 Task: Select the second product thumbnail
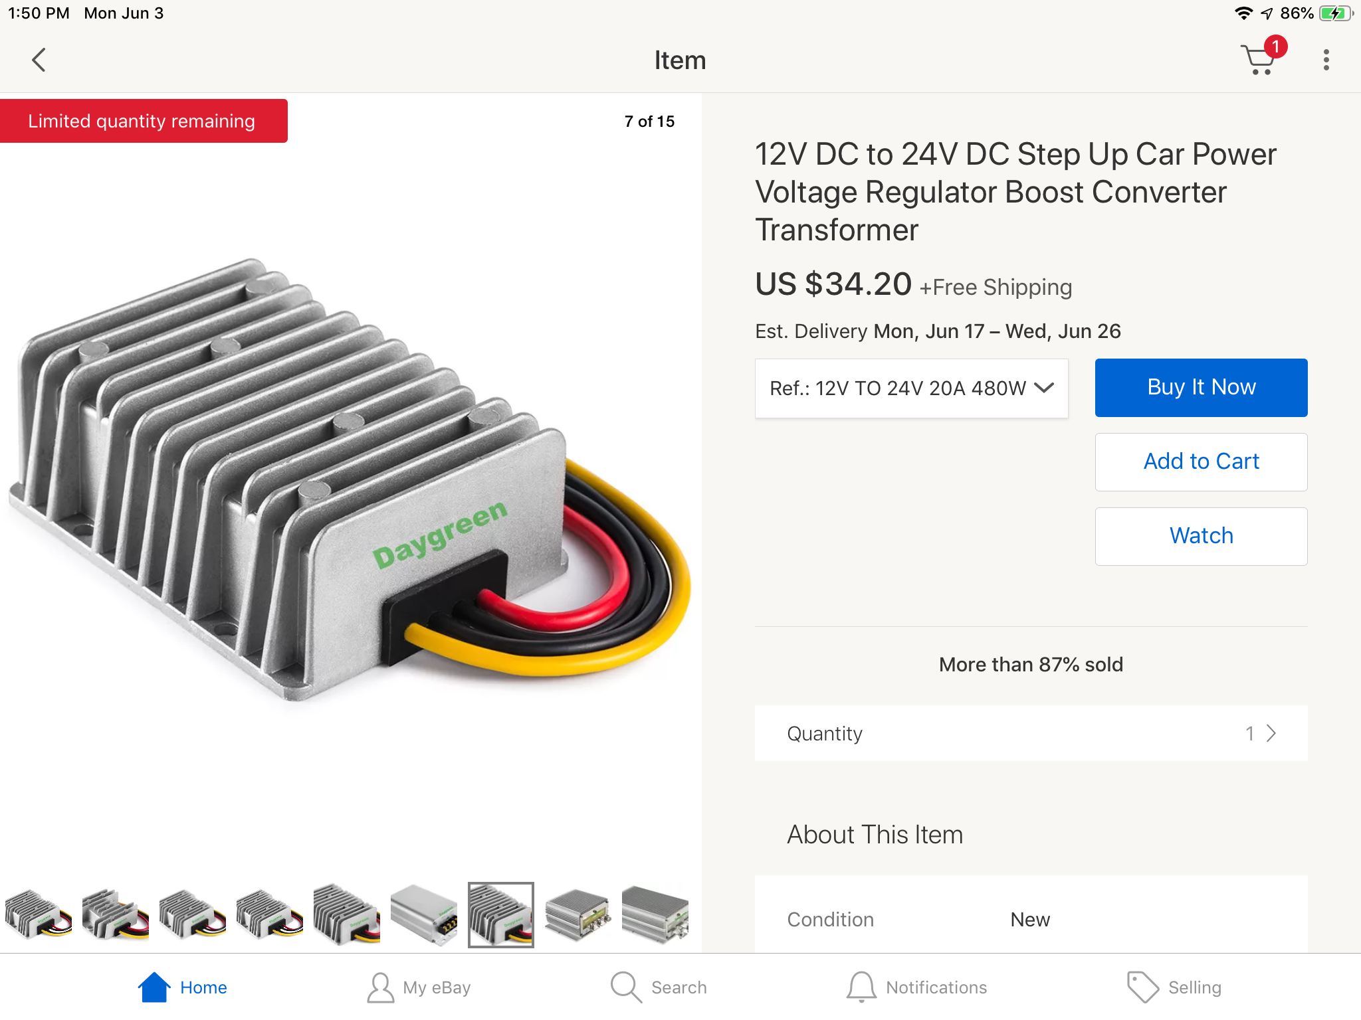click(x=116, y=915)
